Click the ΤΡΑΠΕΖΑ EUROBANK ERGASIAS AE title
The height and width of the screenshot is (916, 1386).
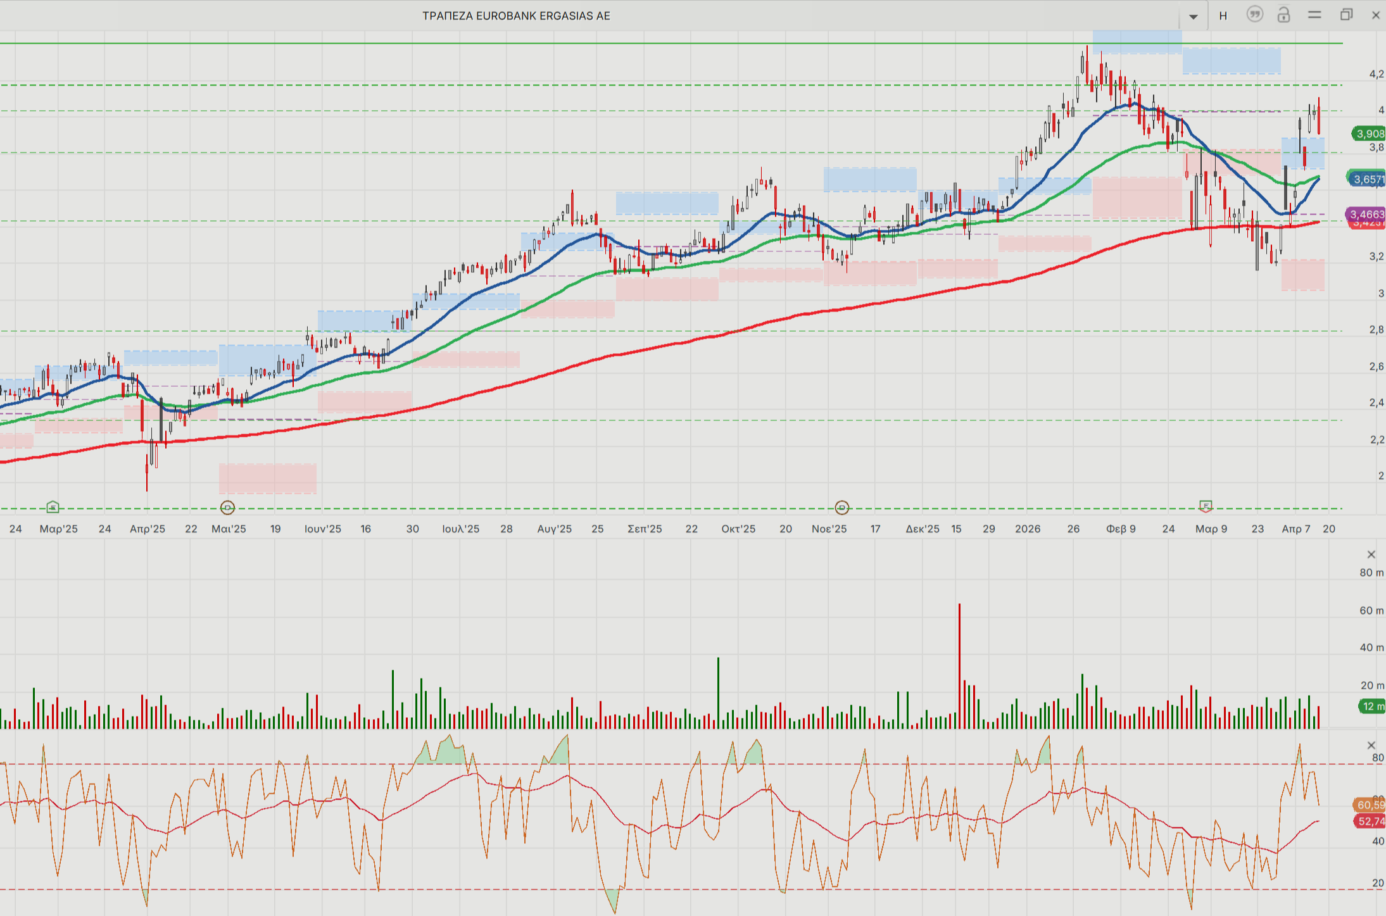tap(516, 16)
